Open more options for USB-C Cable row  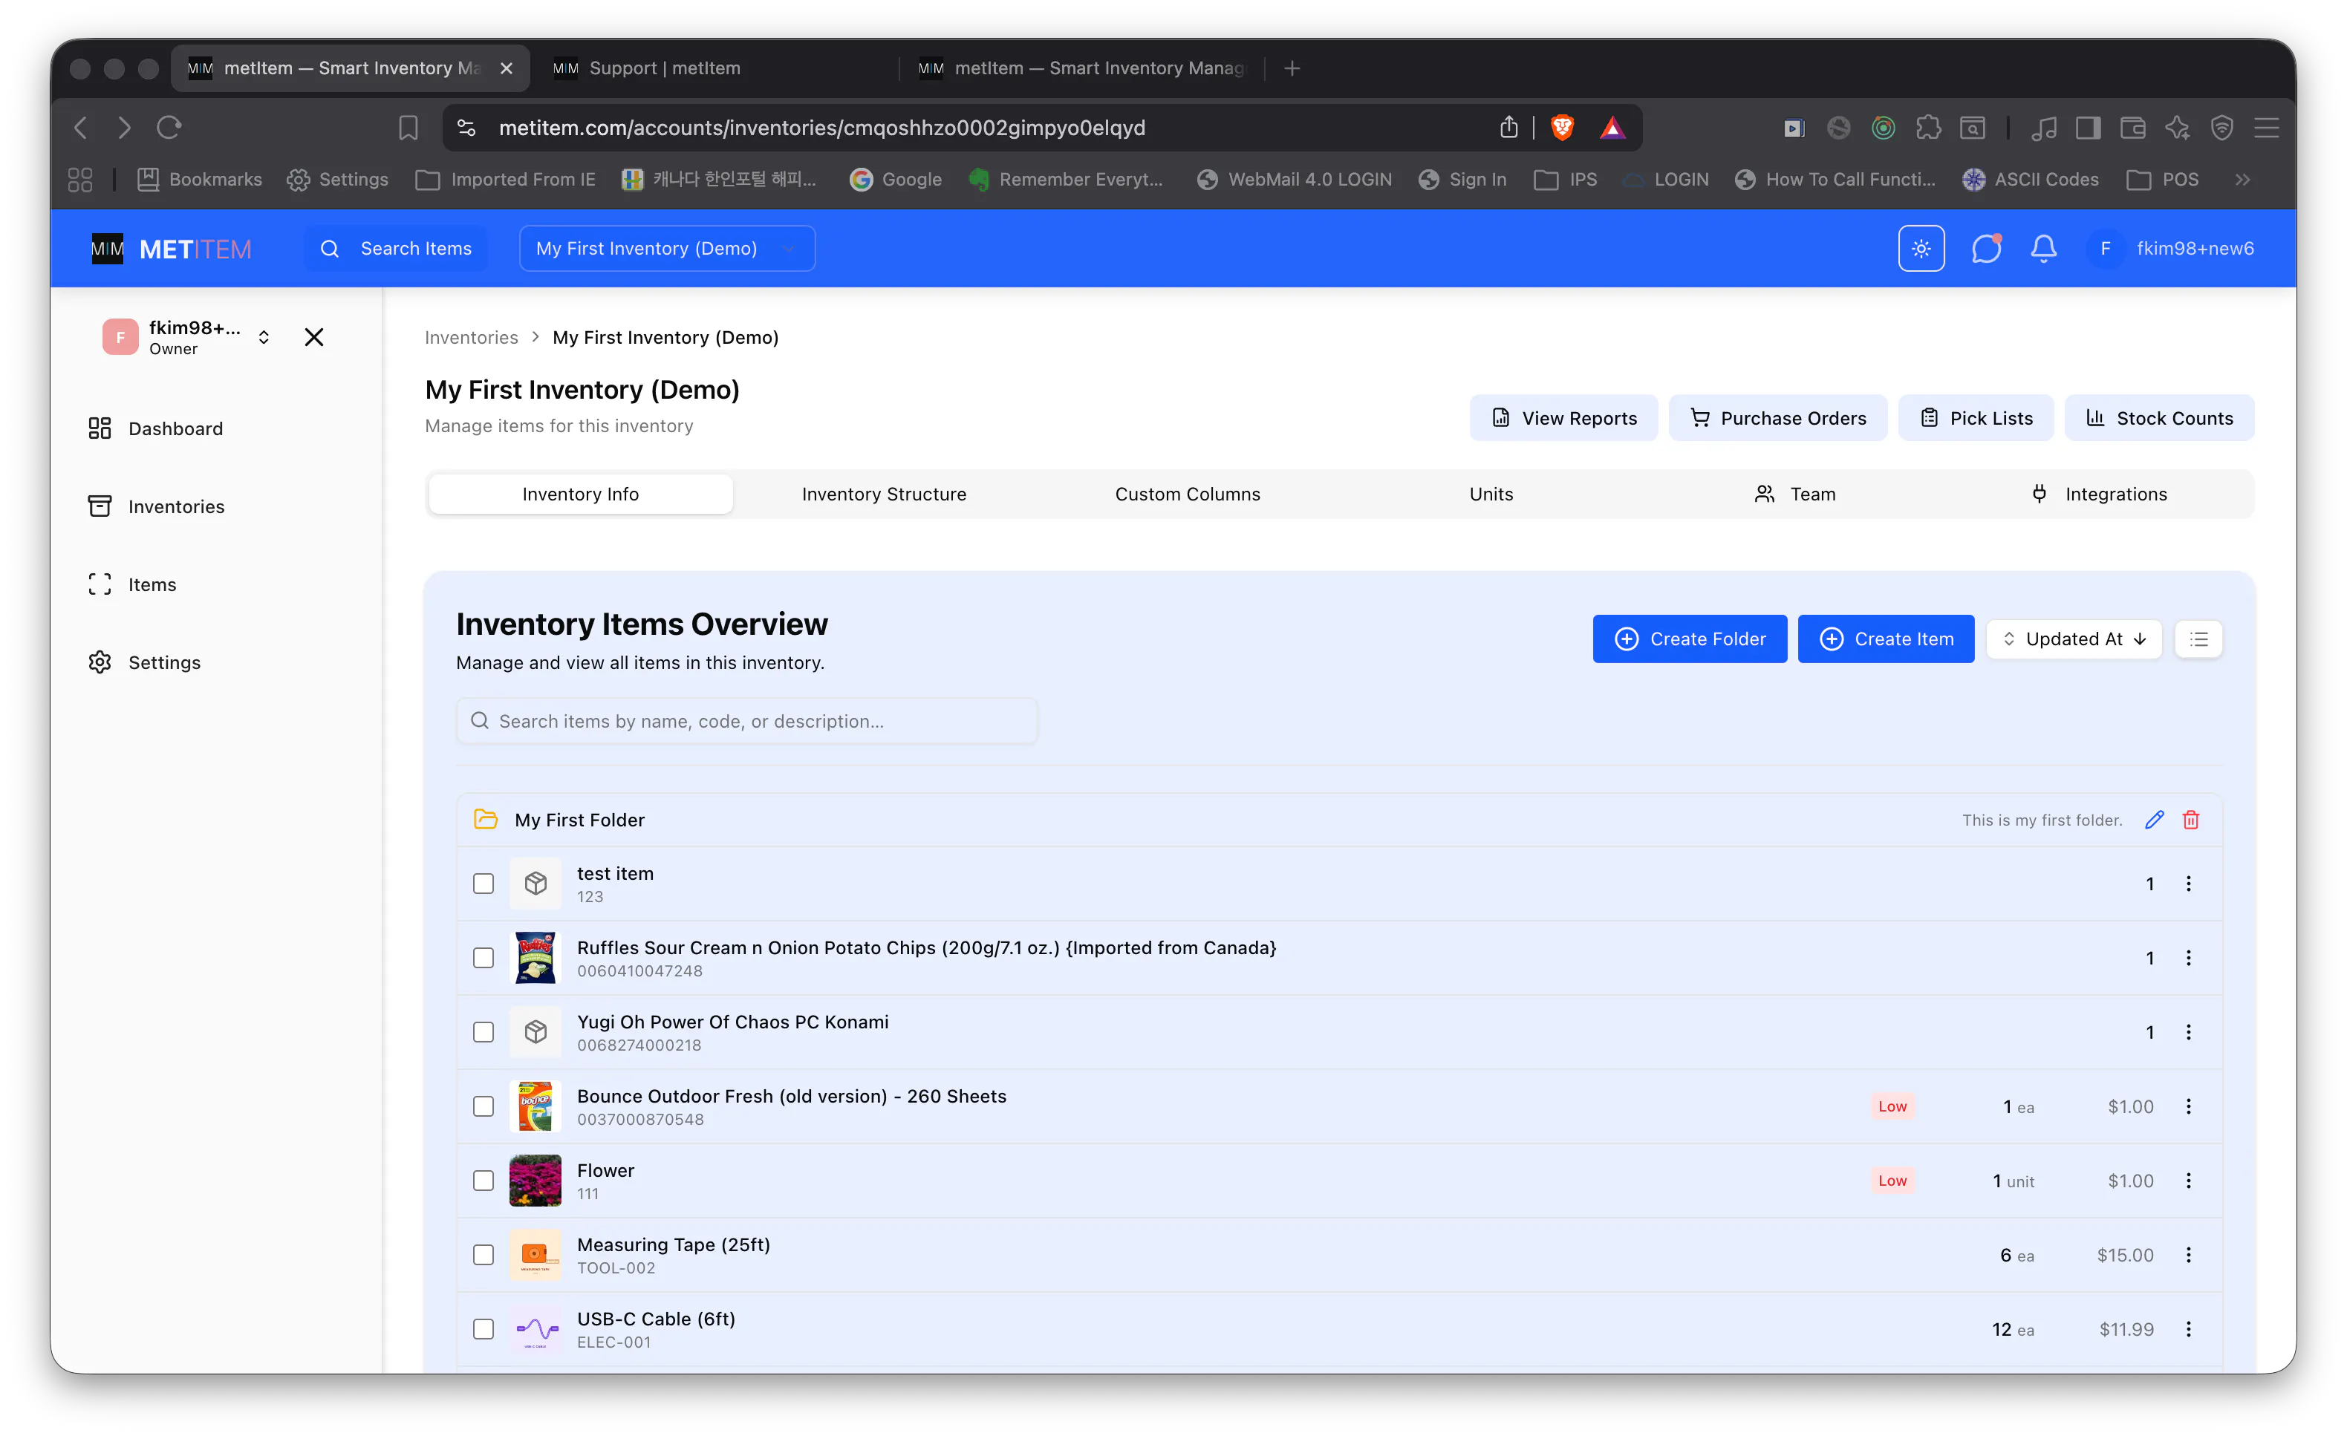(2188, 1329)
